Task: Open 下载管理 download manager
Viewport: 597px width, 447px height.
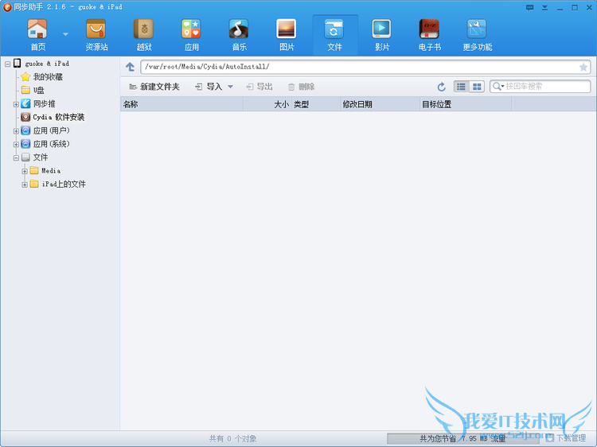Action: pyautogui.click(x=567, y=438)
